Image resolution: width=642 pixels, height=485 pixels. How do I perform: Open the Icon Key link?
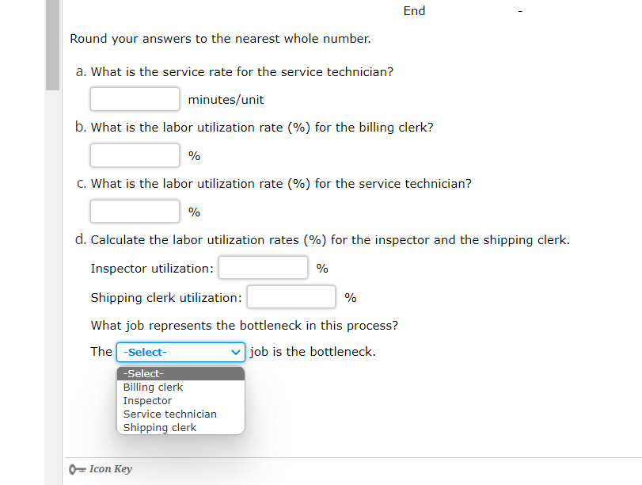pos(110,469)
